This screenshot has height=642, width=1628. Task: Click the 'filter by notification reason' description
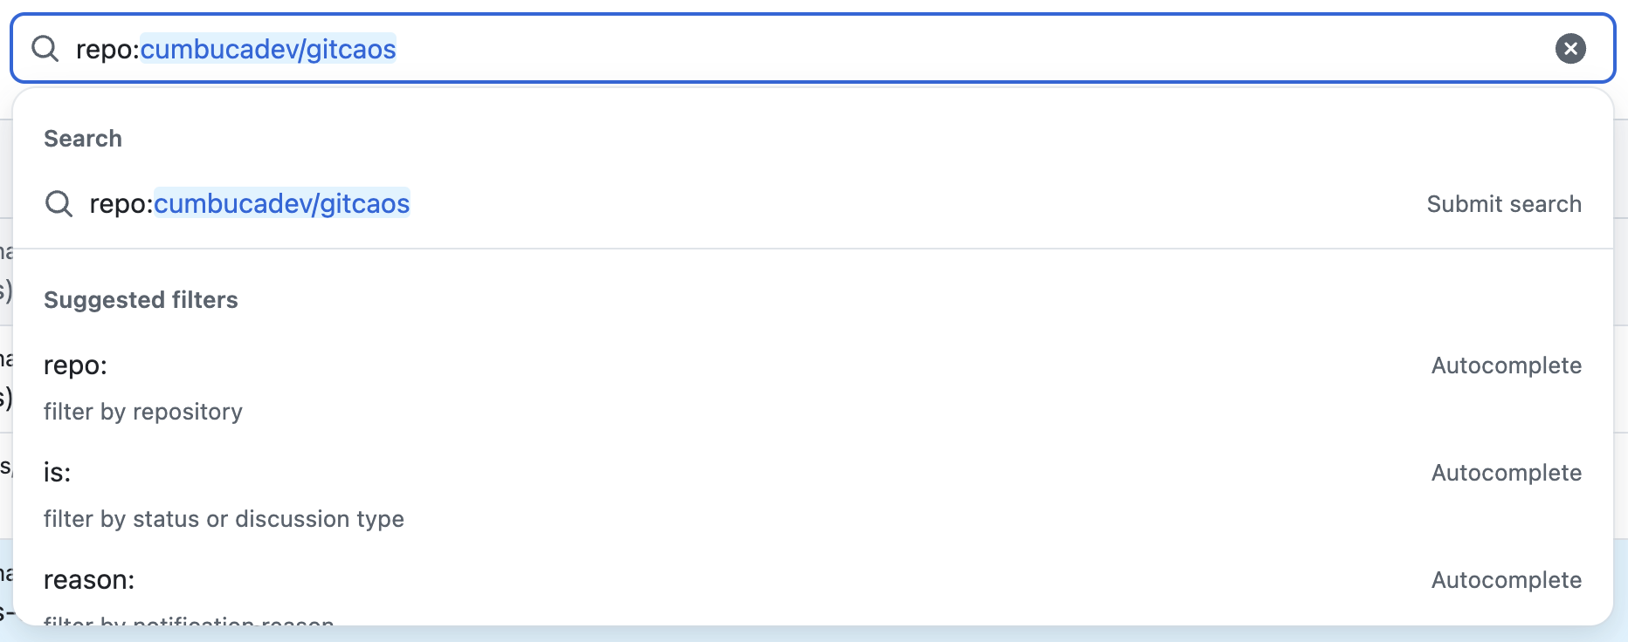point(189,620)
